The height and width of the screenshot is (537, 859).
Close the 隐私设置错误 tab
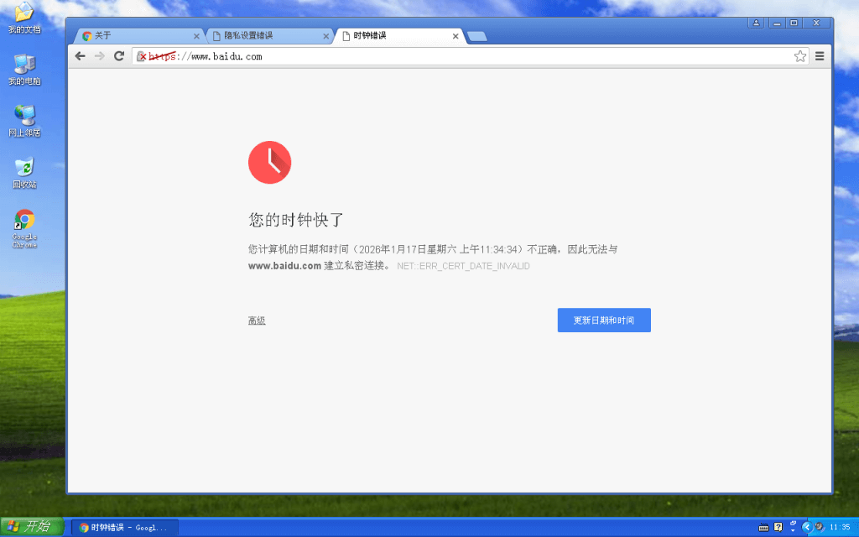(326, 36)
